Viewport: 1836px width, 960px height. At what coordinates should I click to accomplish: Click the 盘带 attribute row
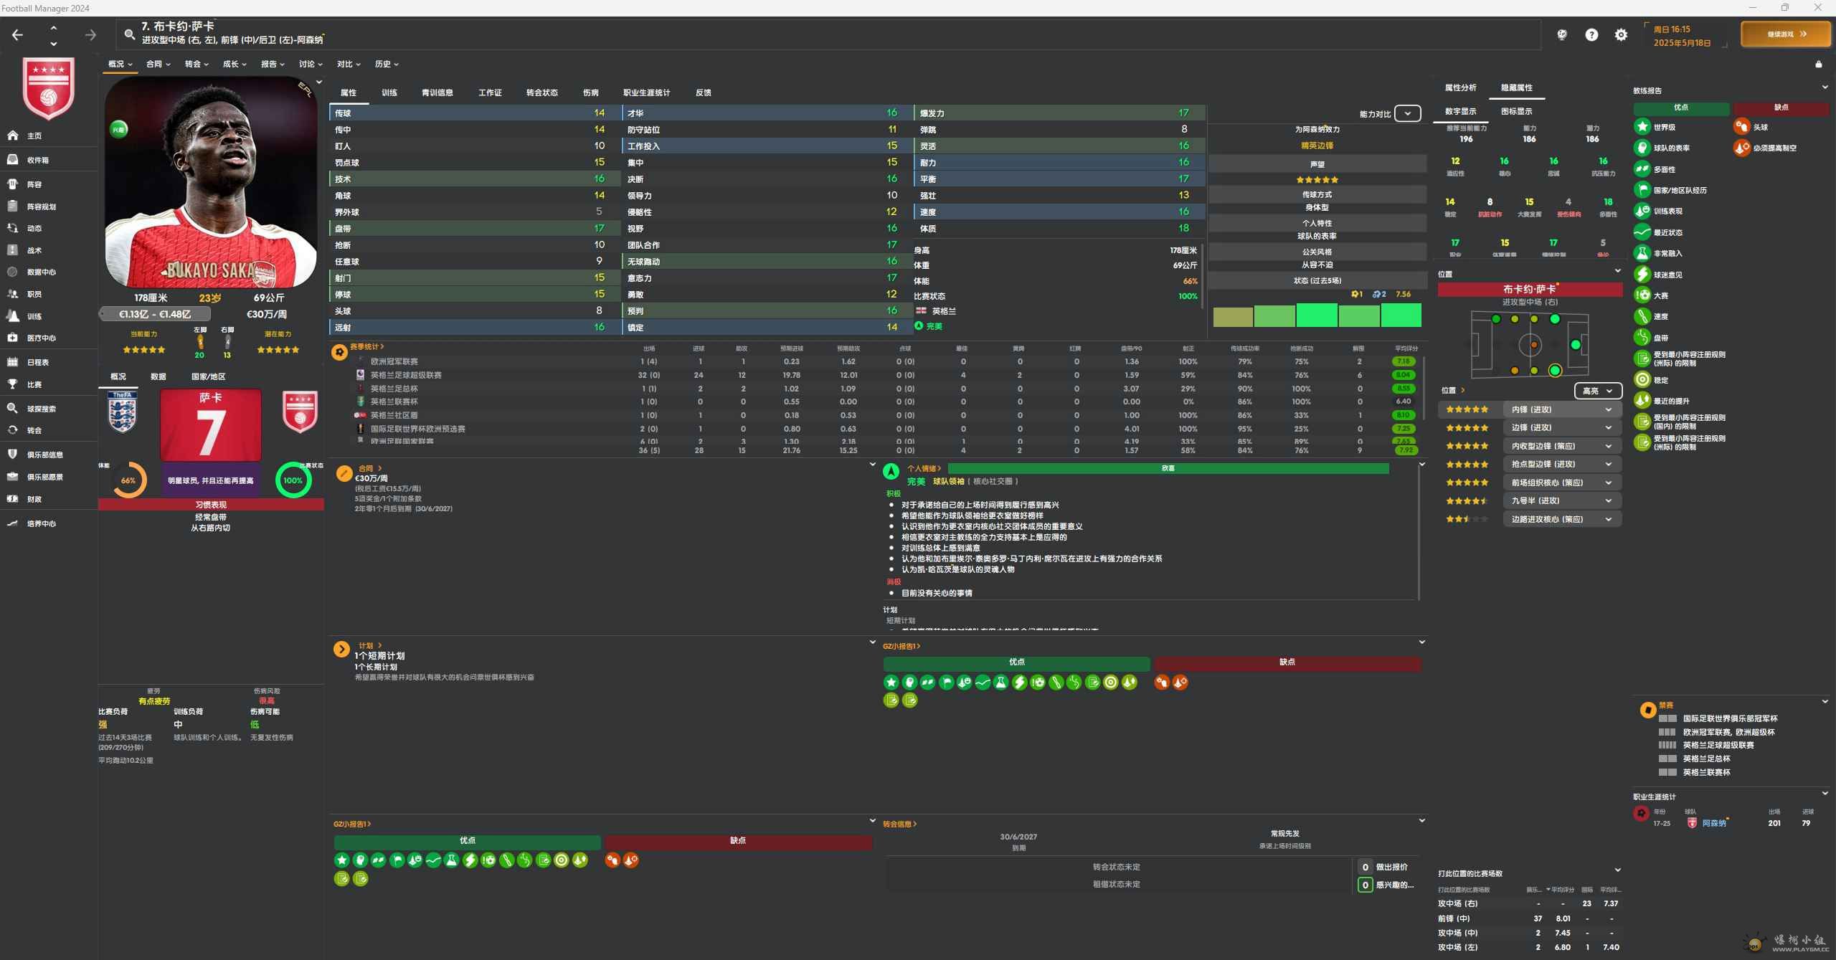point(474,229)
